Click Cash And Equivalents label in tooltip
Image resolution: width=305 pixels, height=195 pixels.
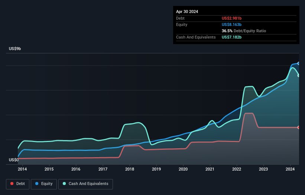coord(196,37)
